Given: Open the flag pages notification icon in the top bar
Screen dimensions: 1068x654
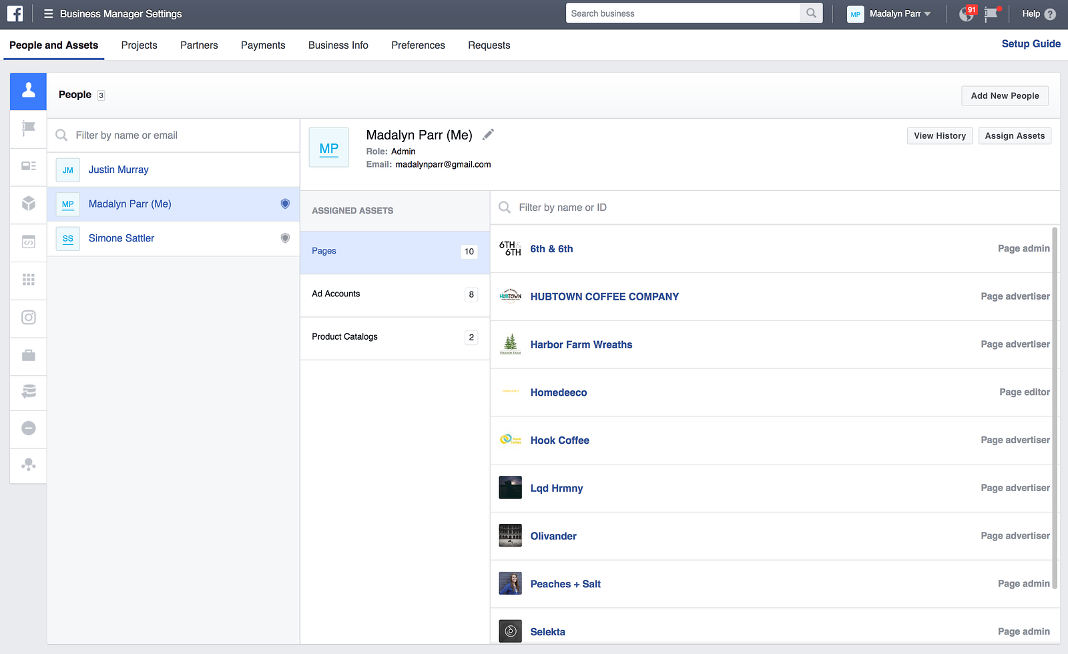Looking at the screenshot, I should point(992,13).
